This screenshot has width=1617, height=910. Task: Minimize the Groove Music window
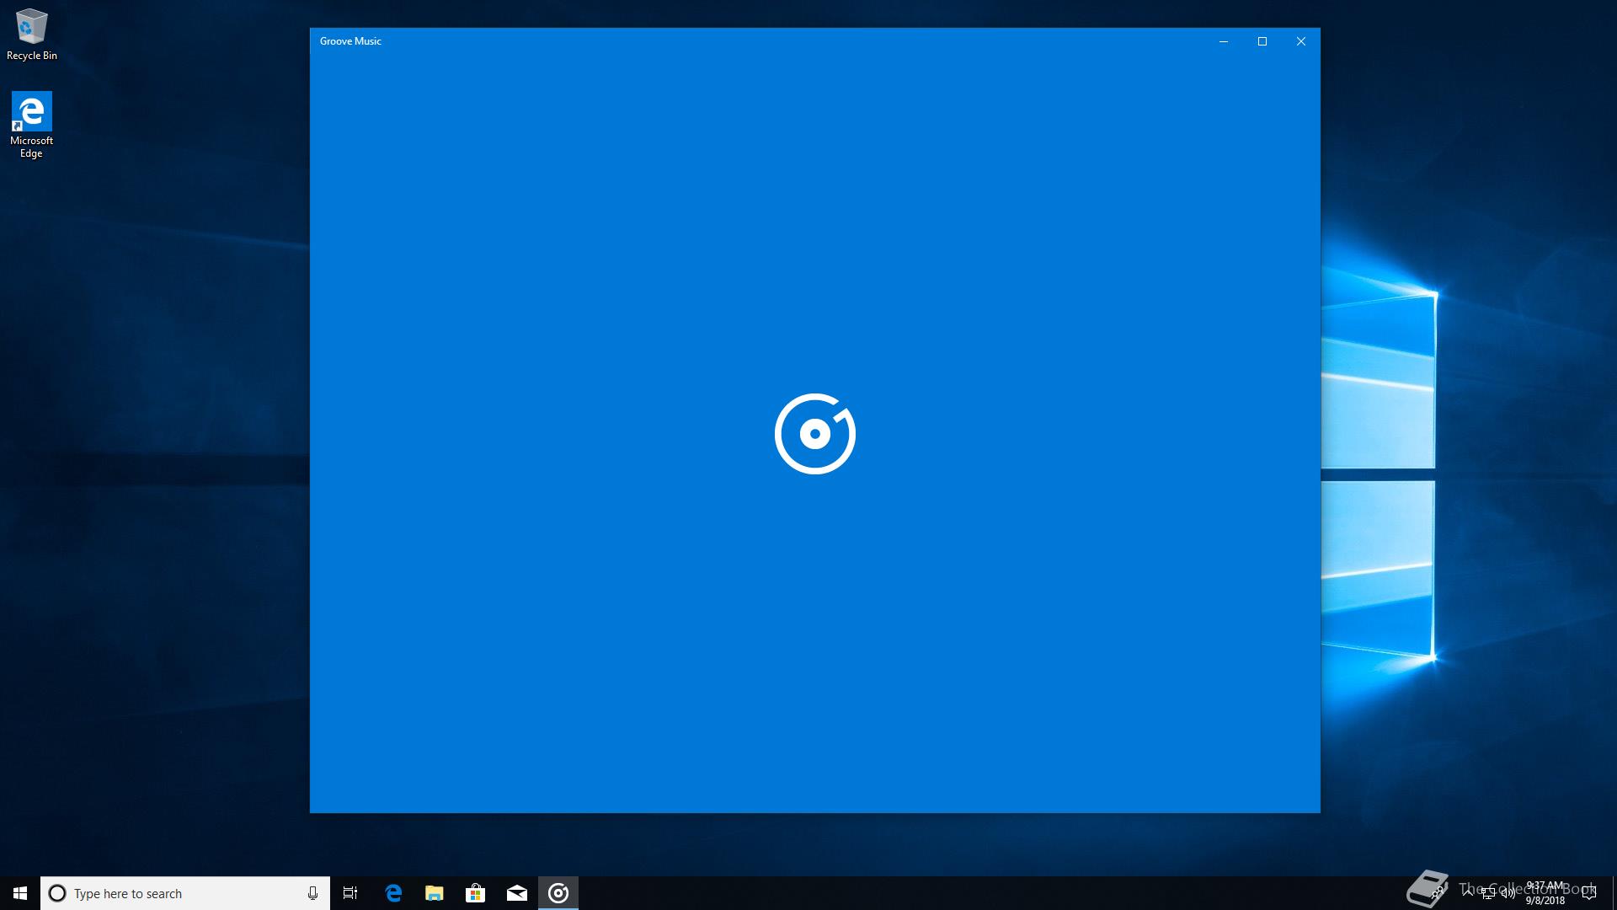1224,41
